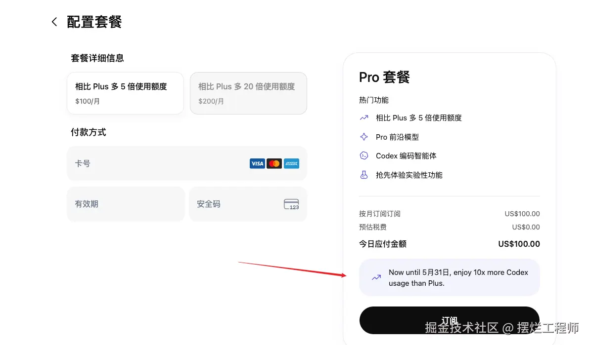
Task: Click the CVC card 123 icon
Action: click(x=291, y=204)
